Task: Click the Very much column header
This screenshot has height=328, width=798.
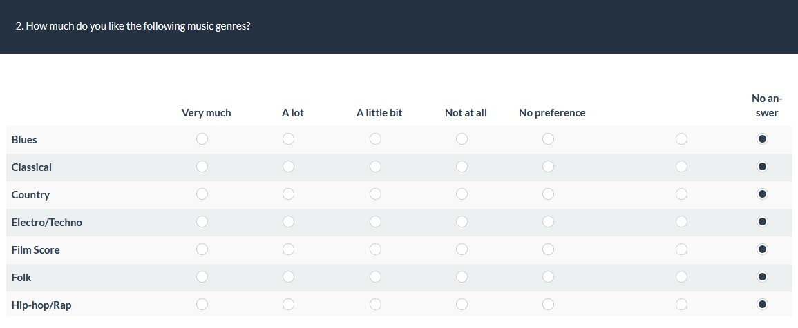Action: click(206, 113)
